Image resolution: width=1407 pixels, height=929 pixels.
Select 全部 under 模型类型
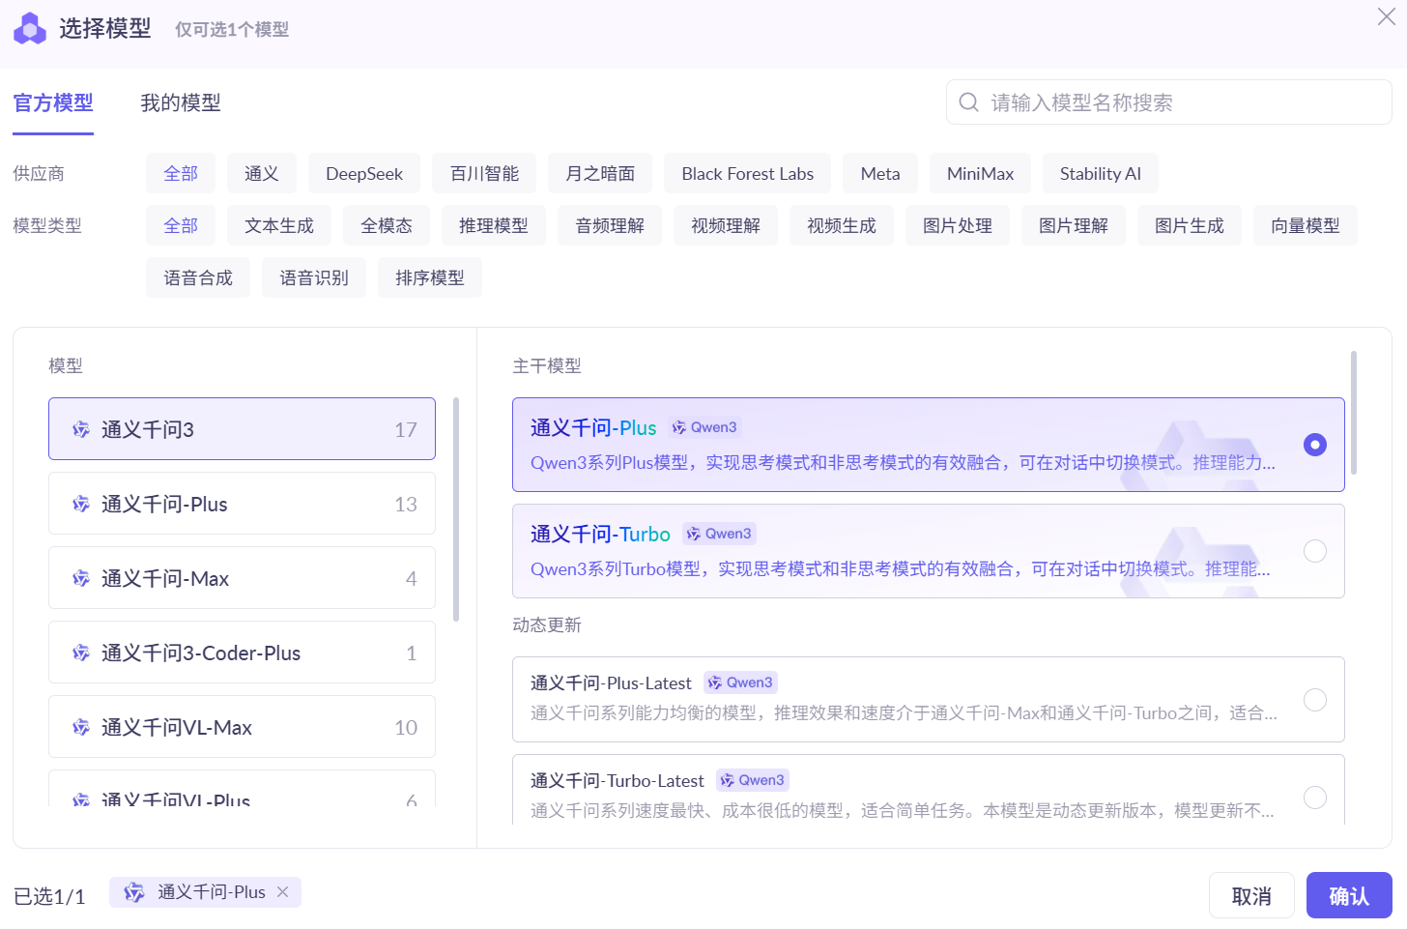click(181, 225)
